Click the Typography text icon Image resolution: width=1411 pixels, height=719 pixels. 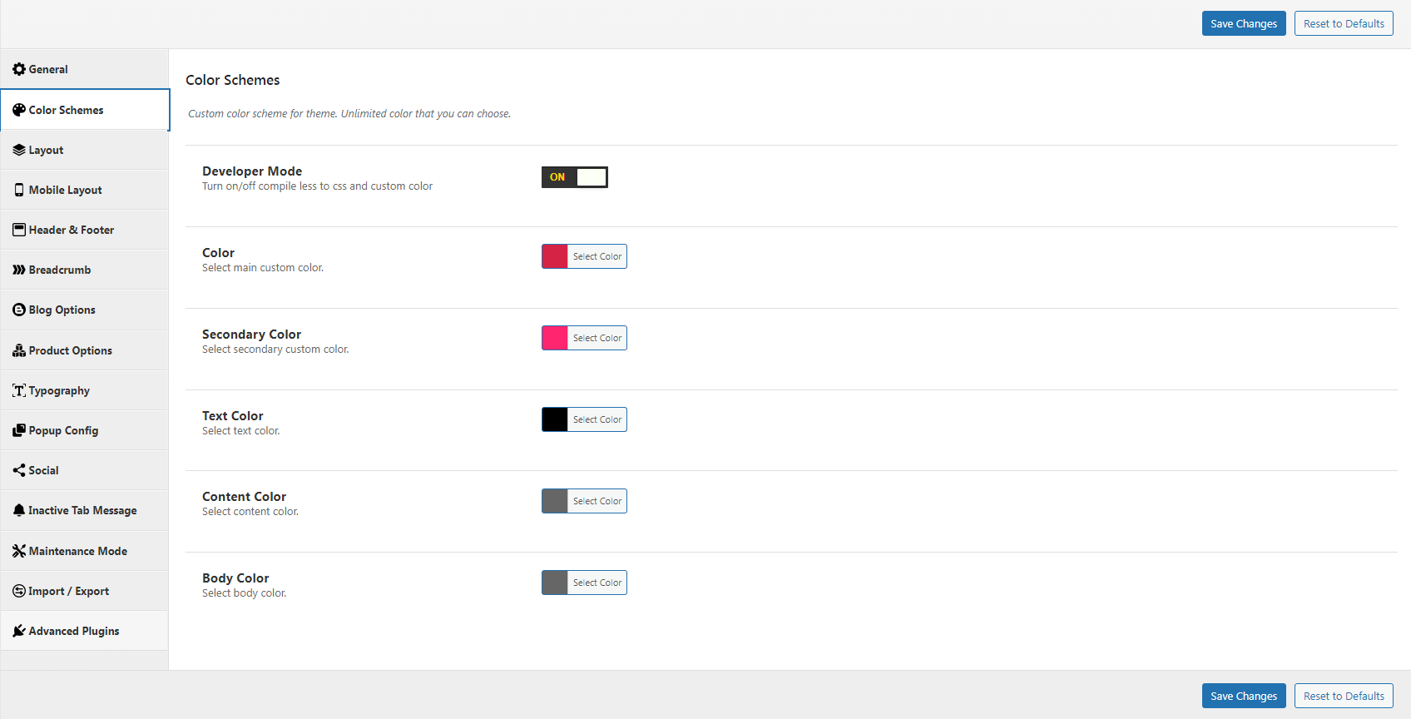click(x=19, y=390)
